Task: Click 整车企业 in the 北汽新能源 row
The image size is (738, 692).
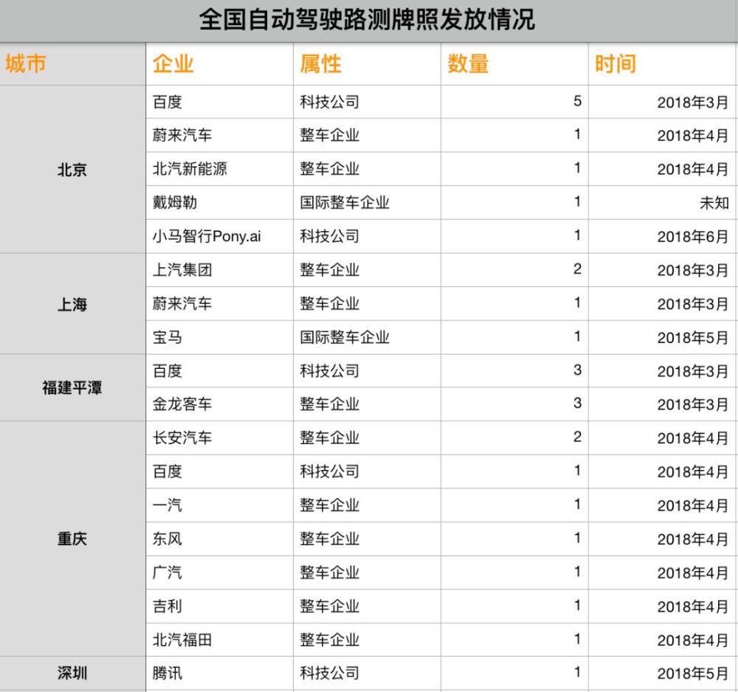Action: (329, 169)
